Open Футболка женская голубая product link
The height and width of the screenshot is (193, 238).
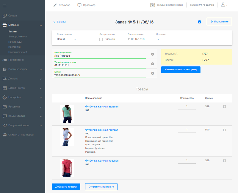point(101,130)
